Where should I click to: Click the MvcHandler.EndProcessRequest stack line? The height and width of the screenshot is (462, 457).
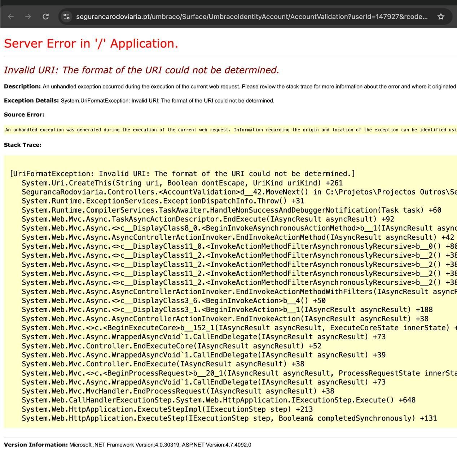(x=178, y=391)
